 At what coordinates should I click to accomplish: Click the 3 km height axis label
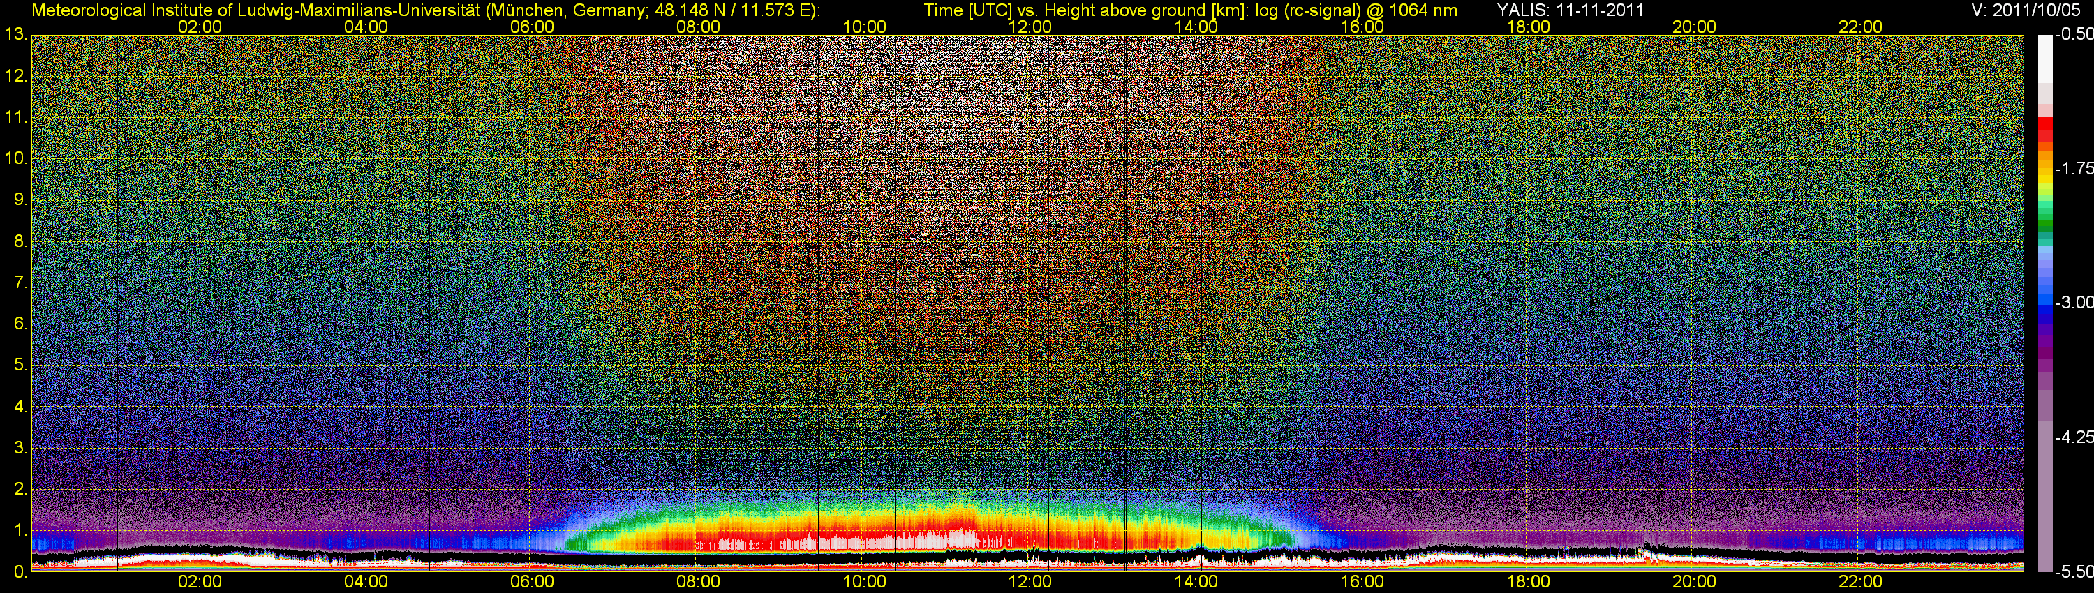[20, 448]
